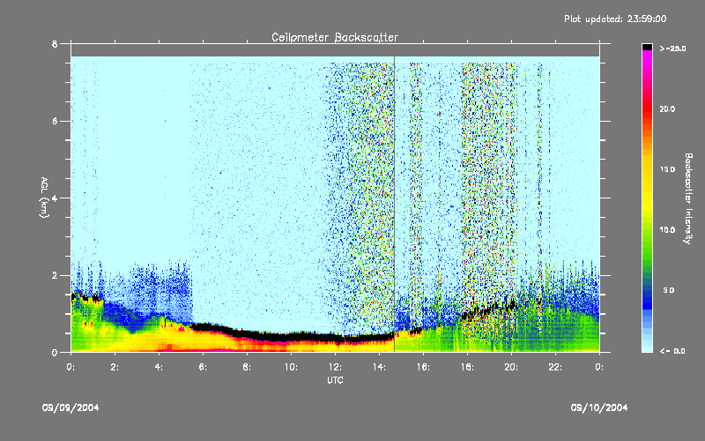705x441 pixels.
Task: Click the y-axis tick label 6
Action: pyautogui.click(x=55, y=121)
